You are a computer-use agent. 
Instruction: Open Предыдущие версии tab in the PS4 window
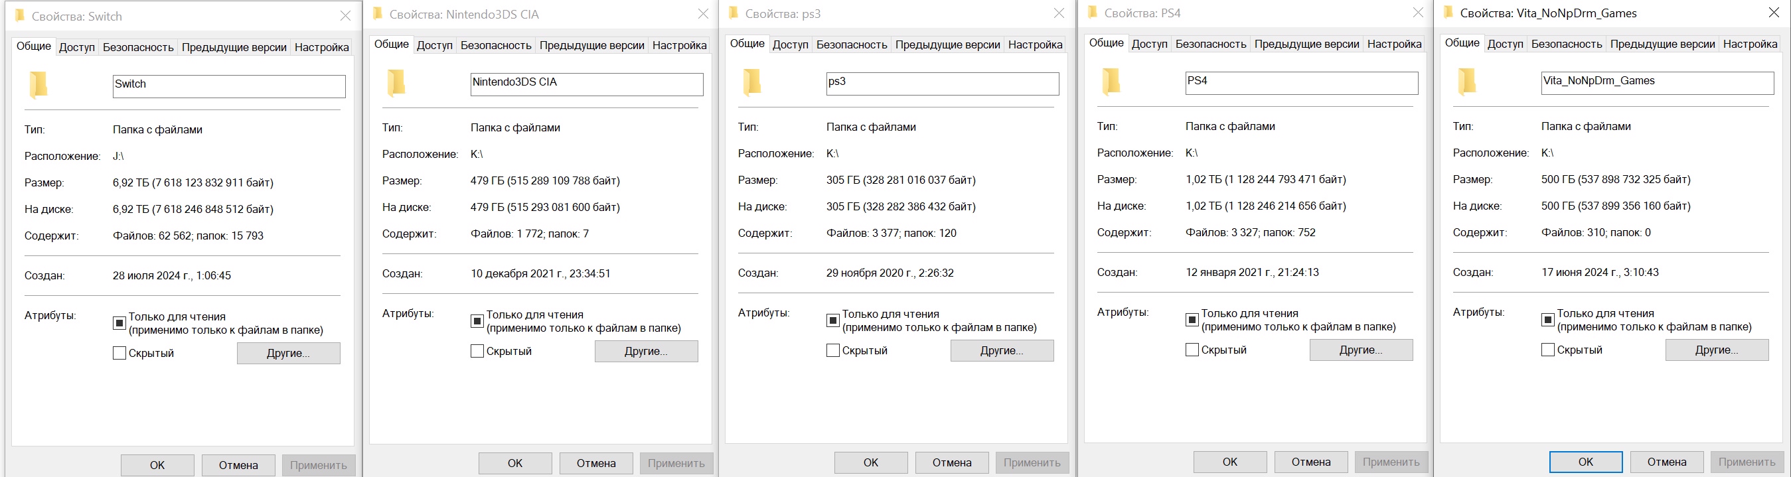(x=1306, y=44)
